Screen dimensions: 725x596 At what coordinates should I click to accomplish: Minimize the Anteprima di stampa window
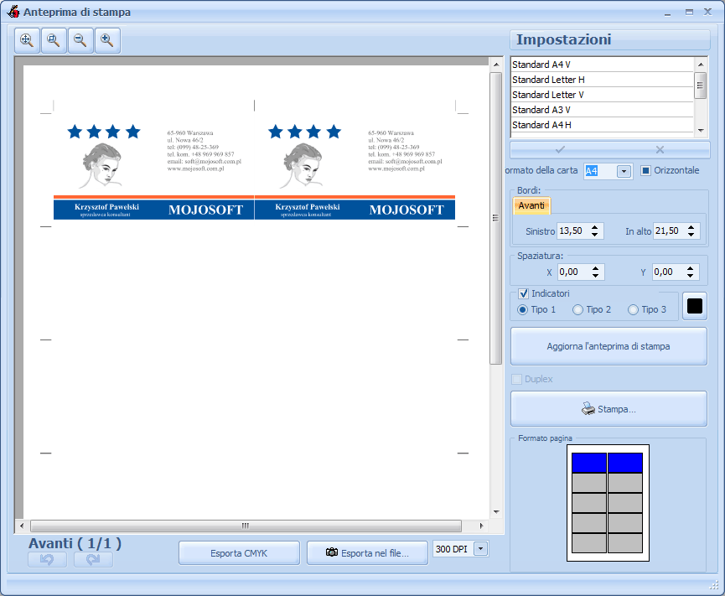(667, 13)
